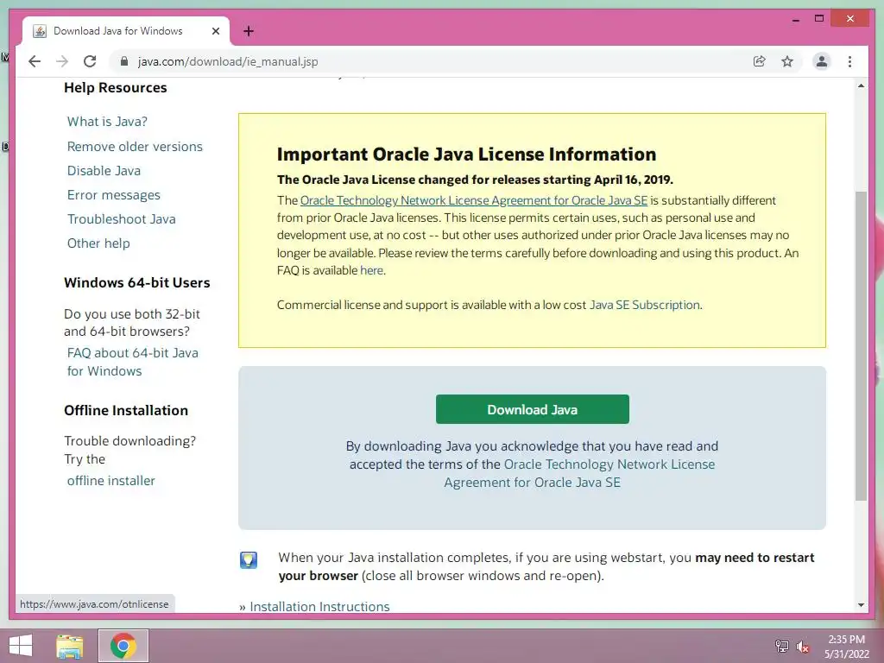884x663 pixels.
Task: Maximize the Chrome window
Action: tap(819, 19)
